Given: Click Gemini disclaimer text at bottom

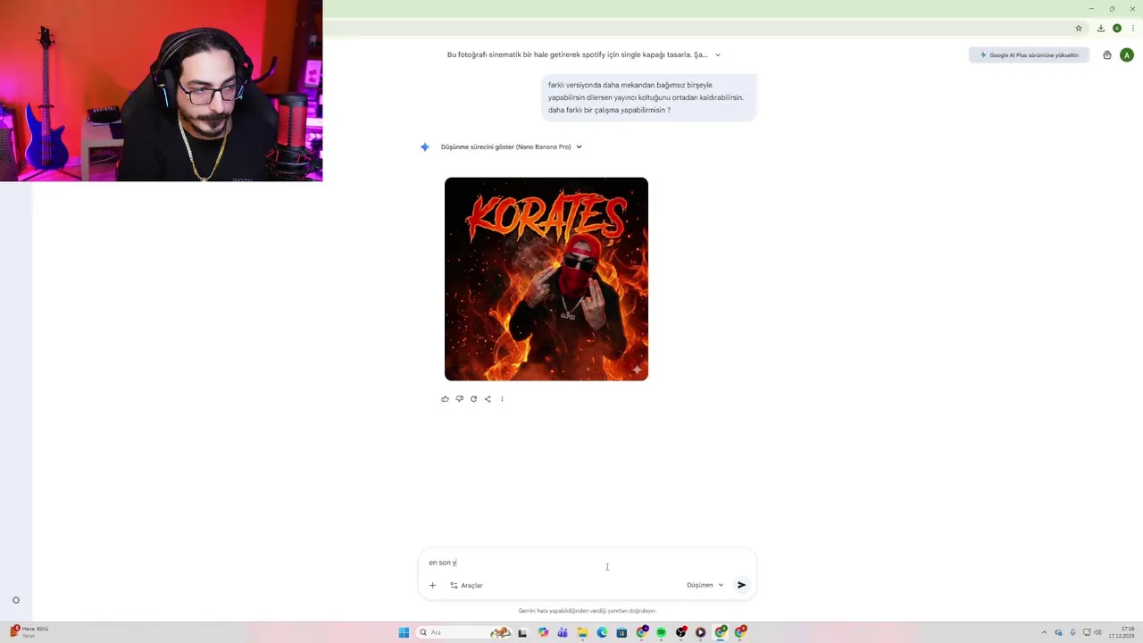Looking at the screenshot, I should 587,611.
